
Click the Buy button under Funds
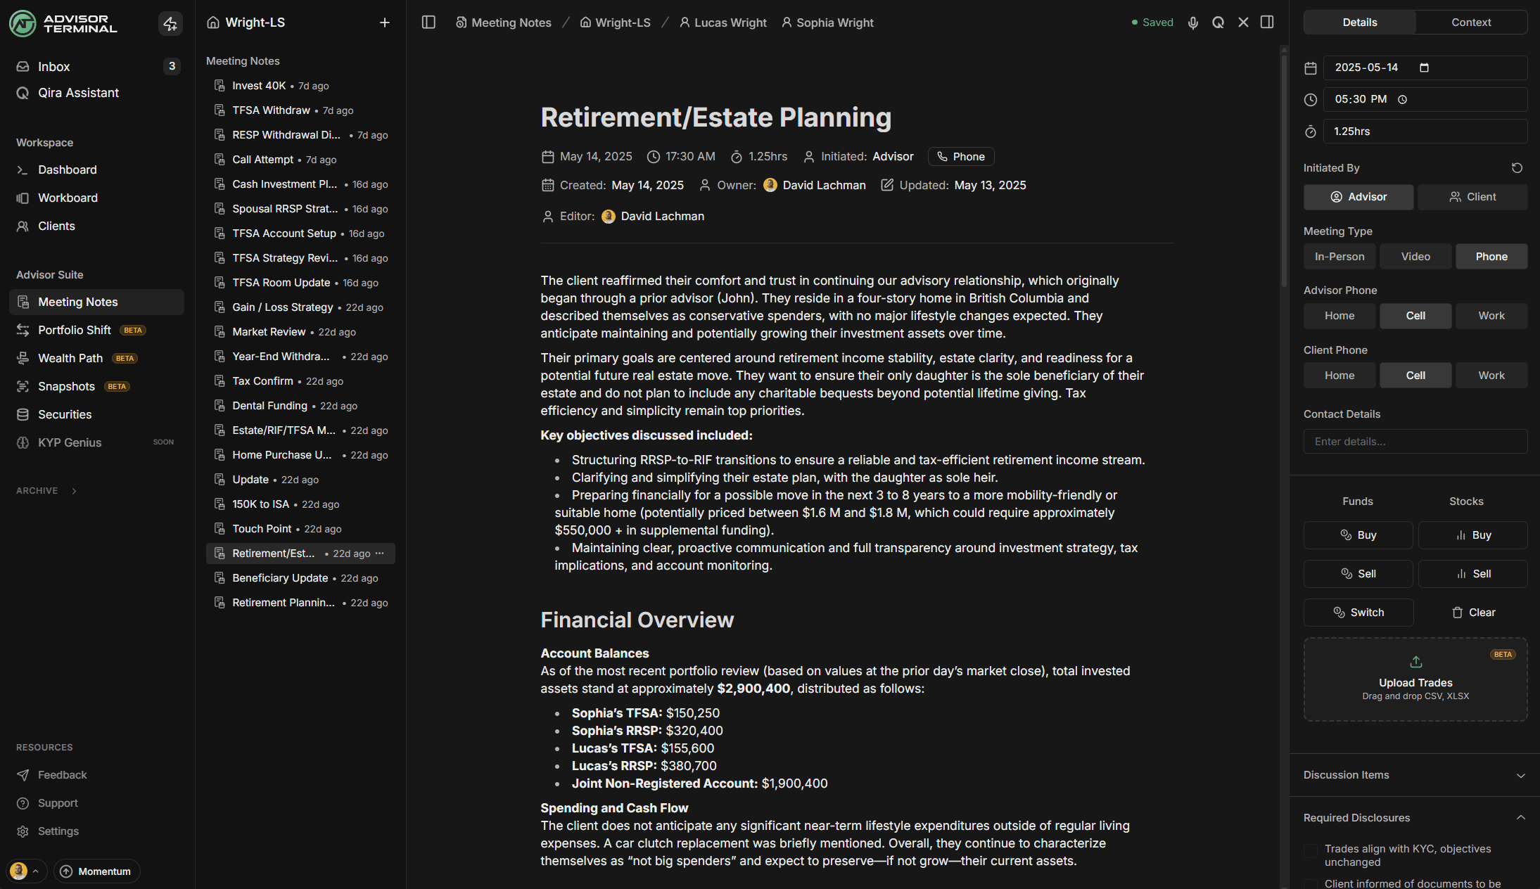(1358, 535)
